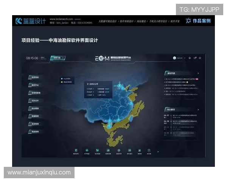Open the settings gear icon top right
Viewport: 227px width, 182px height.
coord(200,58)
